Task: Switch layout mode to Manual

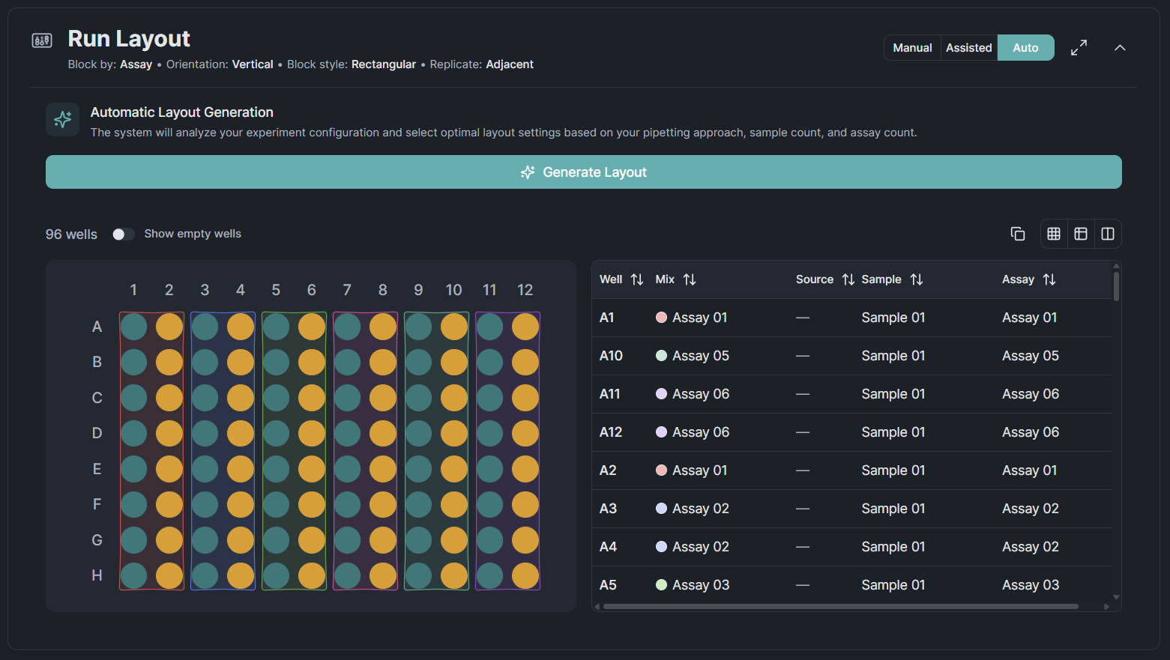Action: point(911,46)
